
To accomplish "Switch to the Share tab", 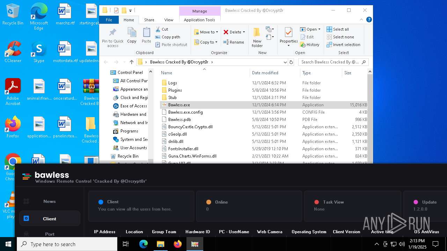I will point(149,20).
